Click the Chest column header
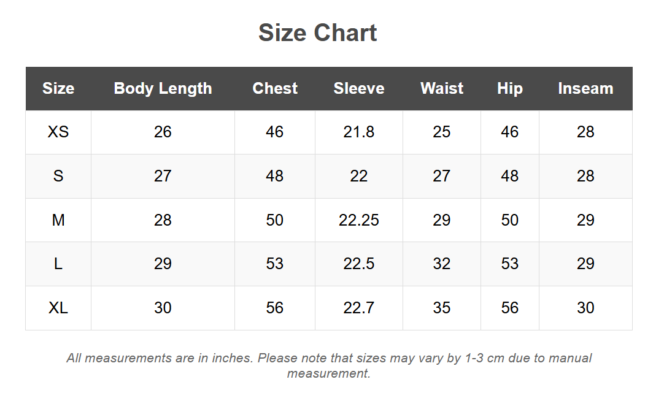Image resolution: width=664 pixels, height=412 pixels. click(275, 88)
